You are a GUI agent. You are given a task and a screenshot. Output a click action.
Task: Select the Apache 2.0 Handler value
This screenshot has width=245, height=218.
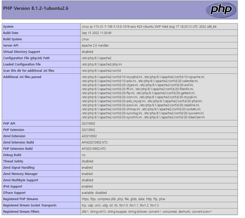tap(95, 46)
